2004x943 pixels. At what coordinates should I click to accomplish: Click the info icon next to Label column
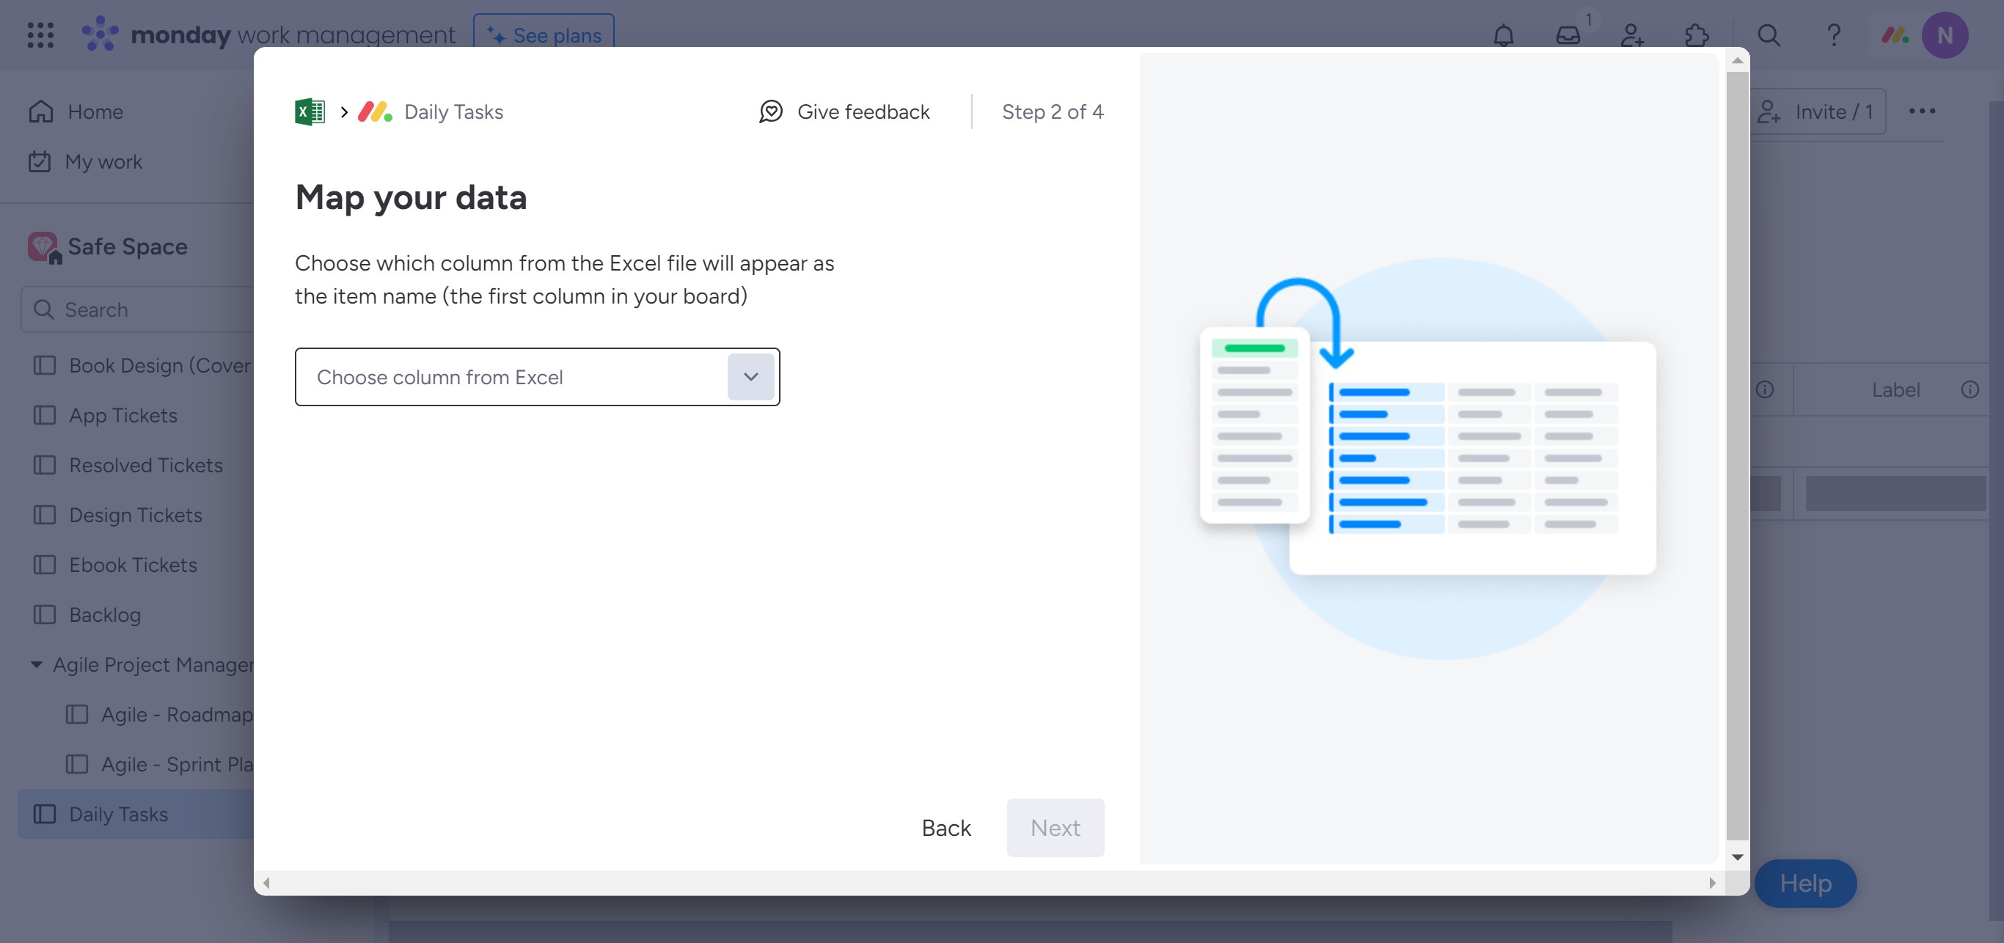coord(1969,389)
